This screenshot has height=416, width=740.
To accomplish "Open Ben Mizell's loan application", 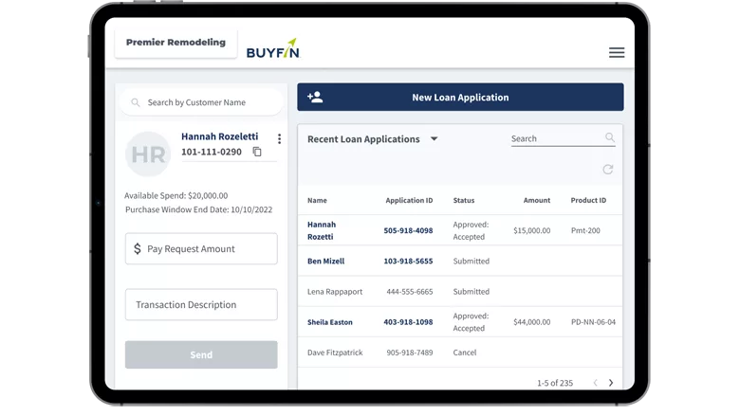I will tap(325, 262).
